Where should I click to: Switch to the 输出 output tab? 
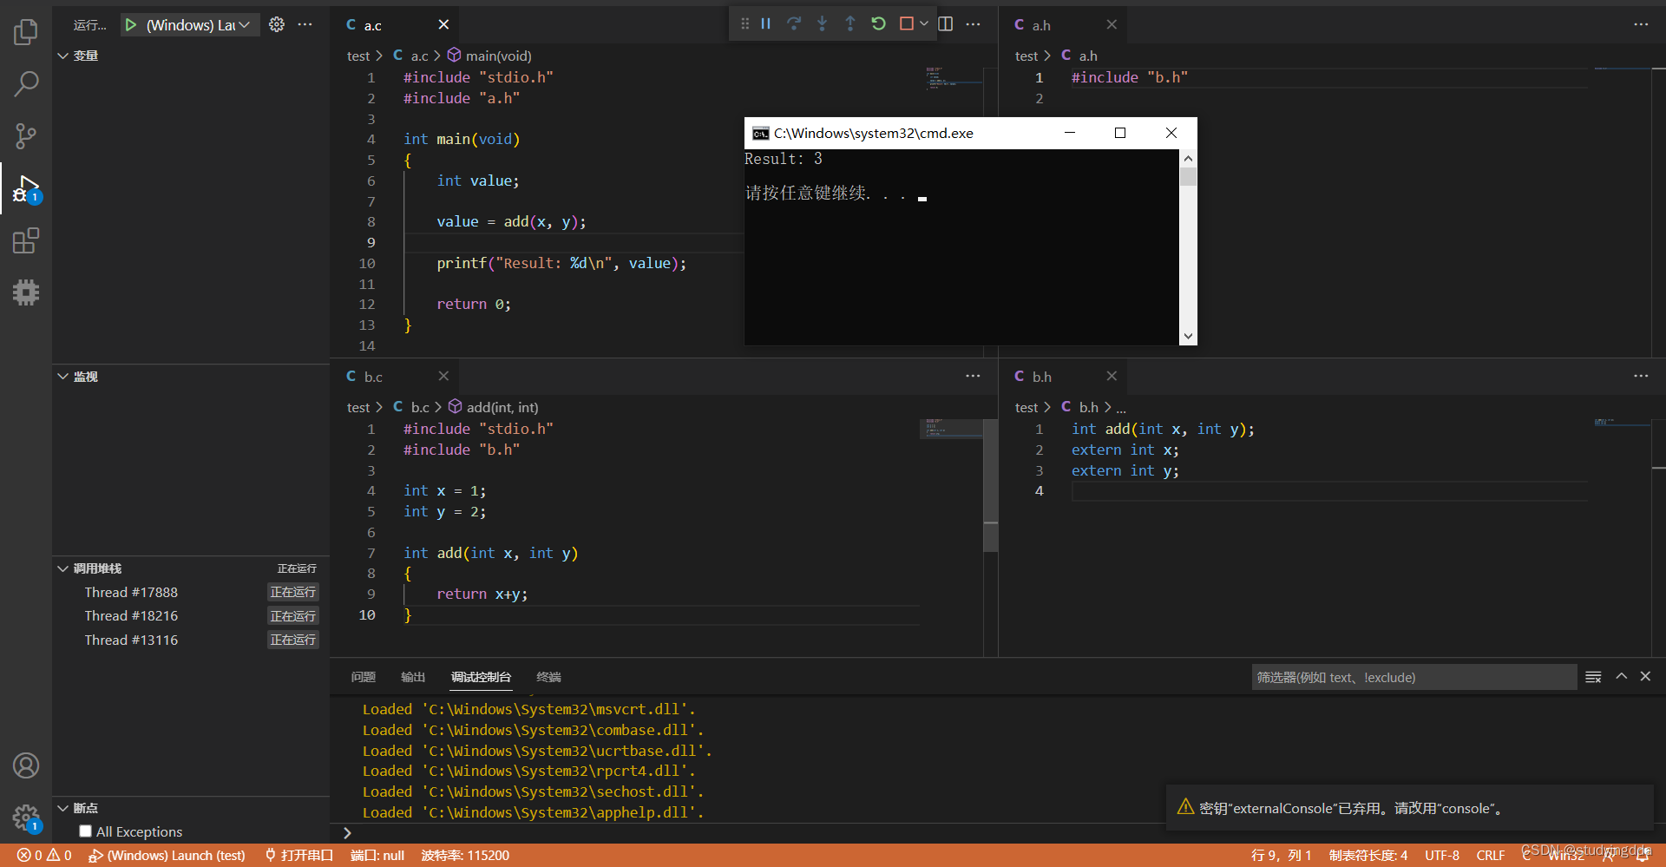413,677
